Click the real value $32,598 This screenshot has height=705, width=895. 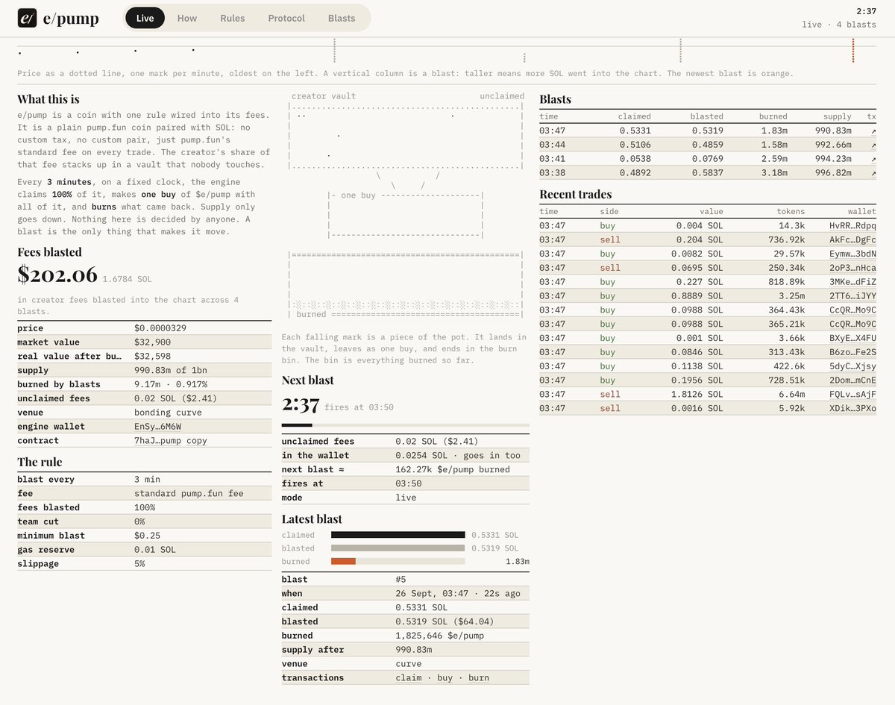pos(152,357)
